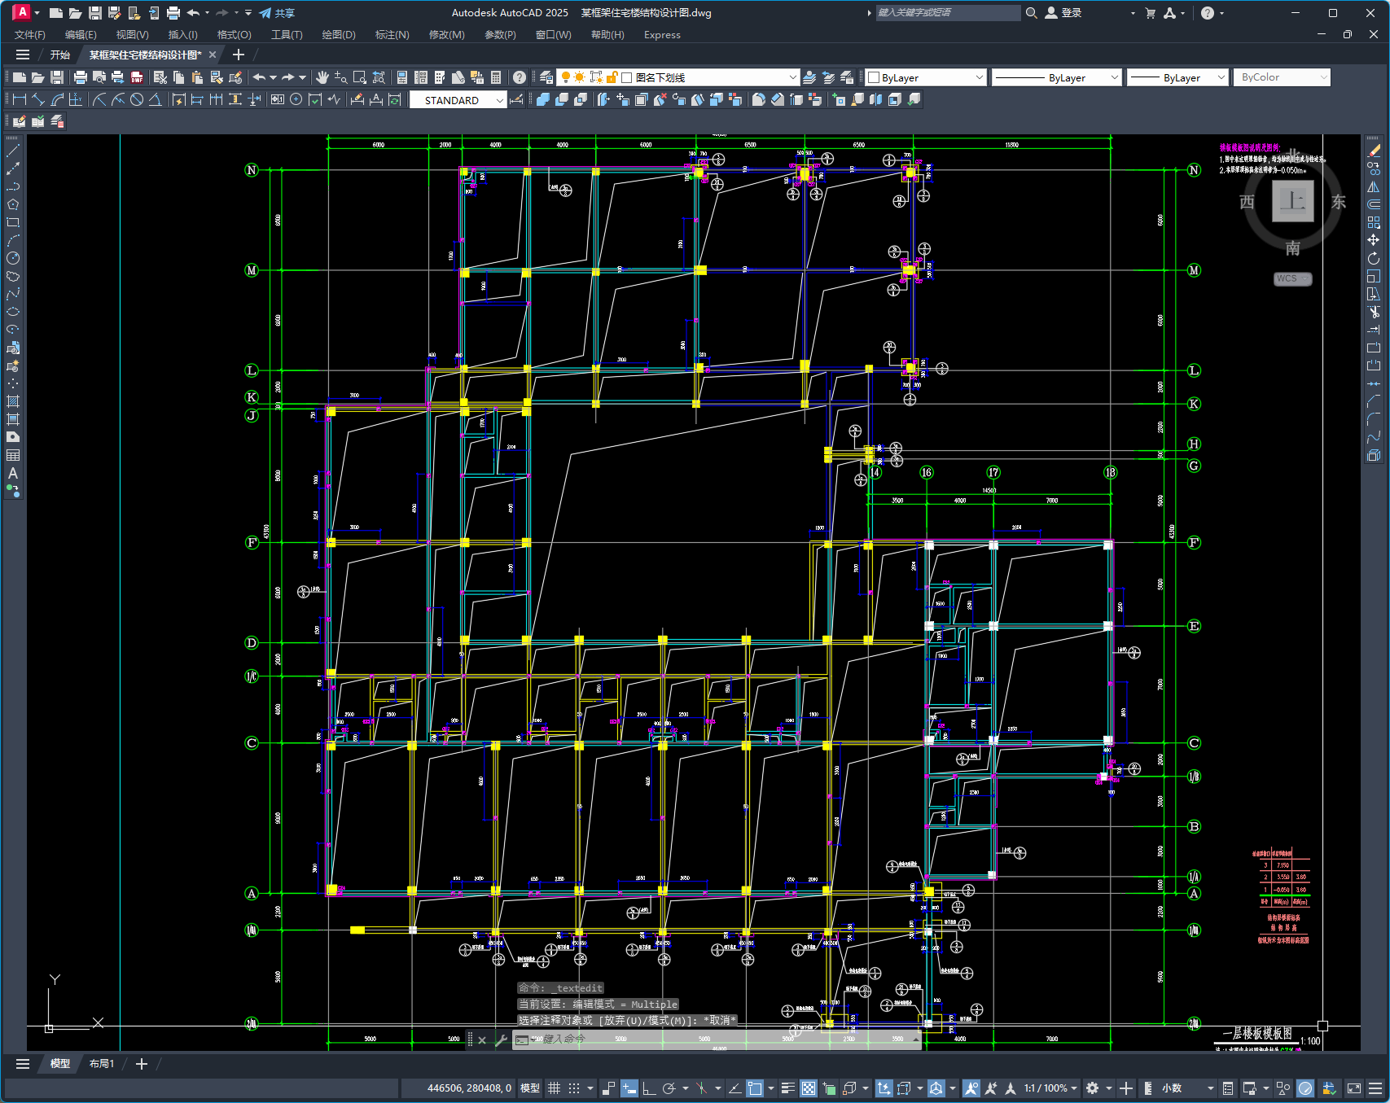Click the 3D Union solid editing icon
Viewport: 1390px width, 1103px height.
[543, 99]
